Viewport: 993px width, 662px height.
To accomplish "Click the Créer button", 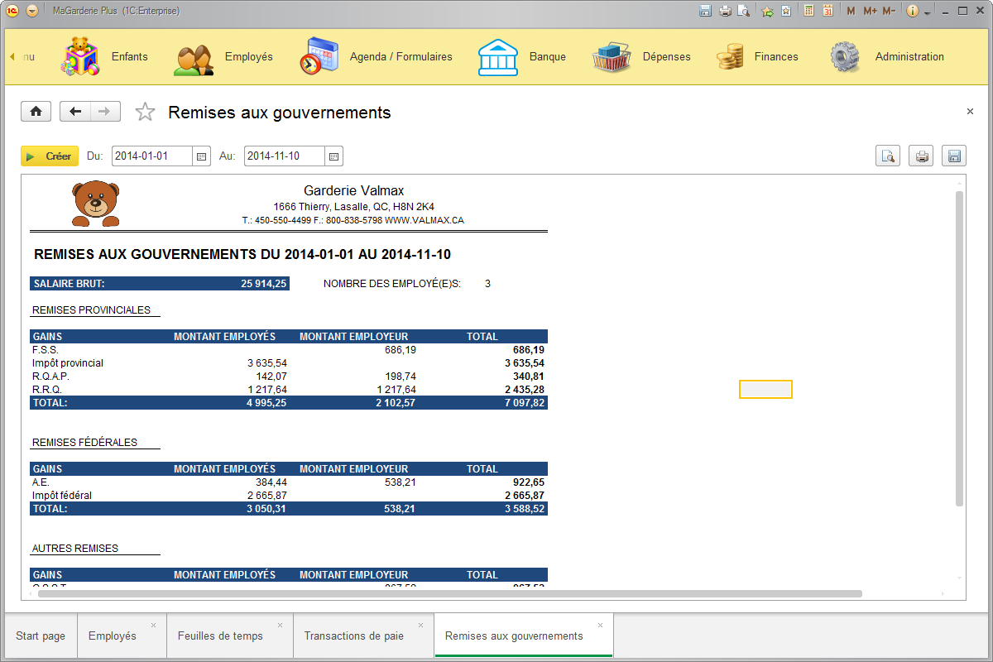I will [x=50, y=156].
